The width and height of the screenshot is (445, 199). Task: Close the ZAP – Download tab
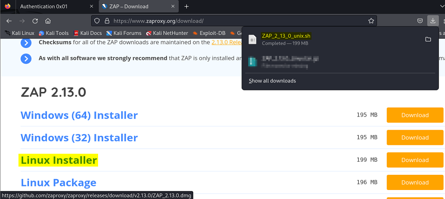(173, 6)
